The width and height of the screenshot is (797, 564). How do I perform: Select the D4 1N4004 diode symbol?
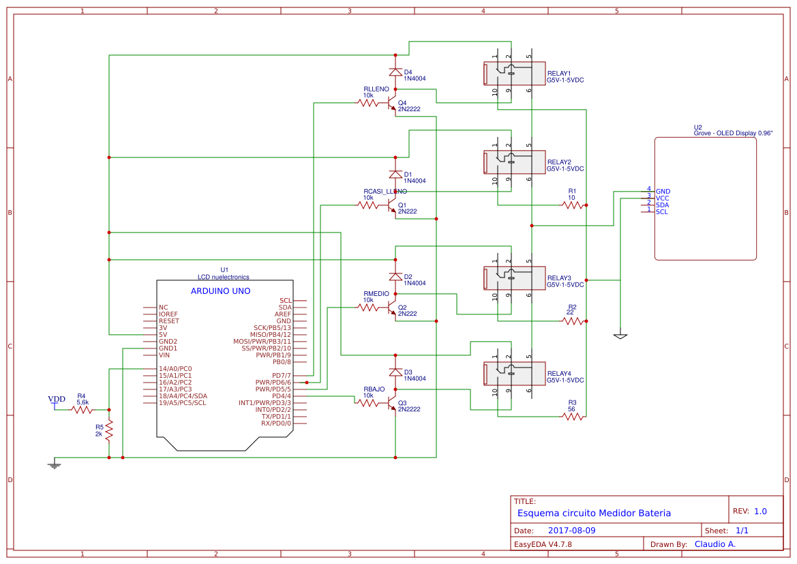(x=395, y=71)
